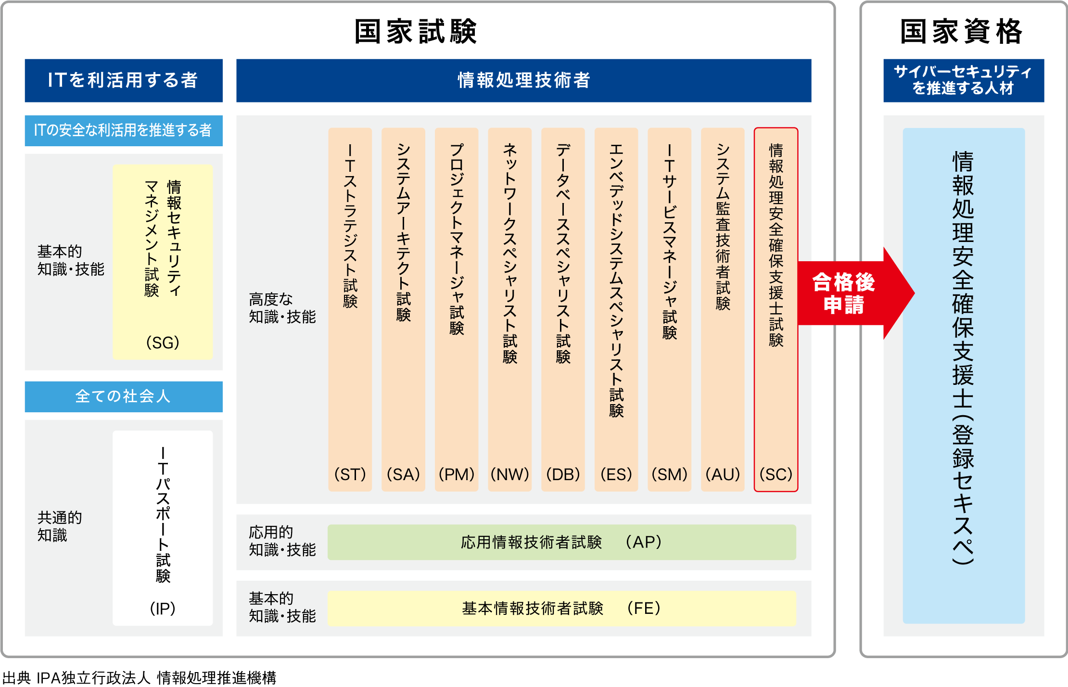Select the green 応用情報技術者試験 (AP) bar

(561, 542)
